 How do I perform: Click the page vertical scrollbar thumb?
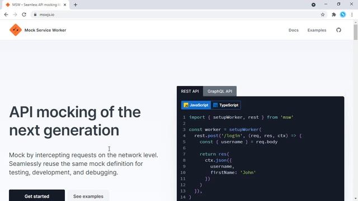pos(356,32)
